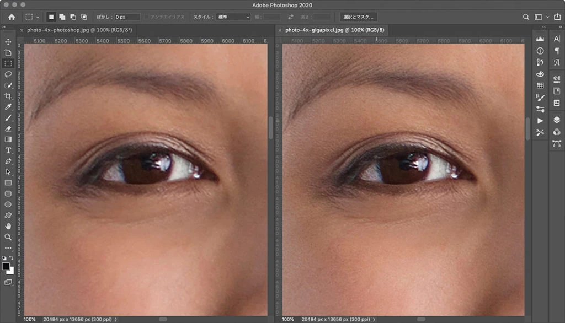
Task: Click the foreground color swatch
Action: (x=6, y=267)
